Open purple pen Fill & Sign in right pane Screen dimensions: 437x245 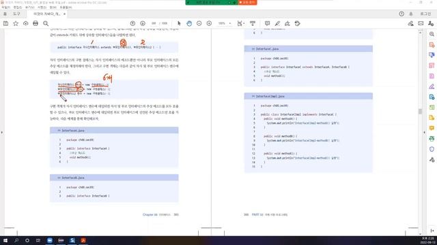[432, 86]
